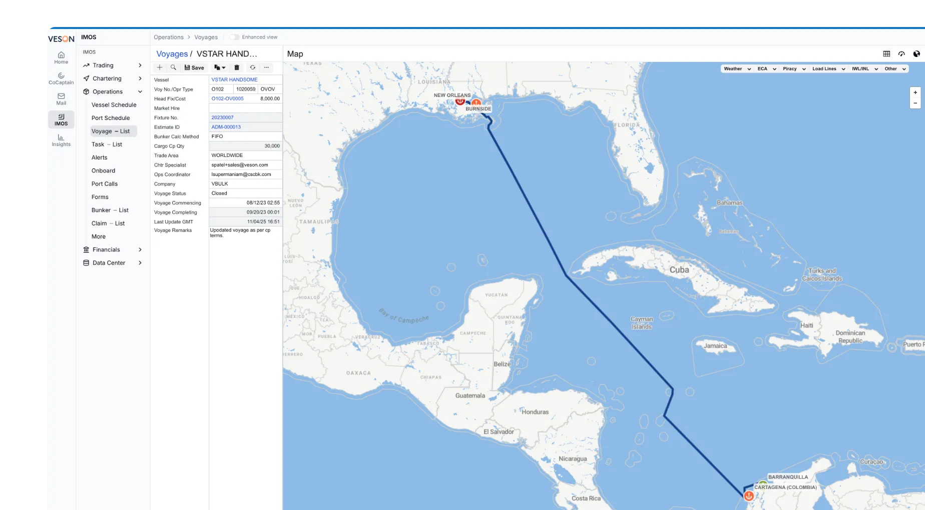Collapse the Operations menu

(113, 91)
